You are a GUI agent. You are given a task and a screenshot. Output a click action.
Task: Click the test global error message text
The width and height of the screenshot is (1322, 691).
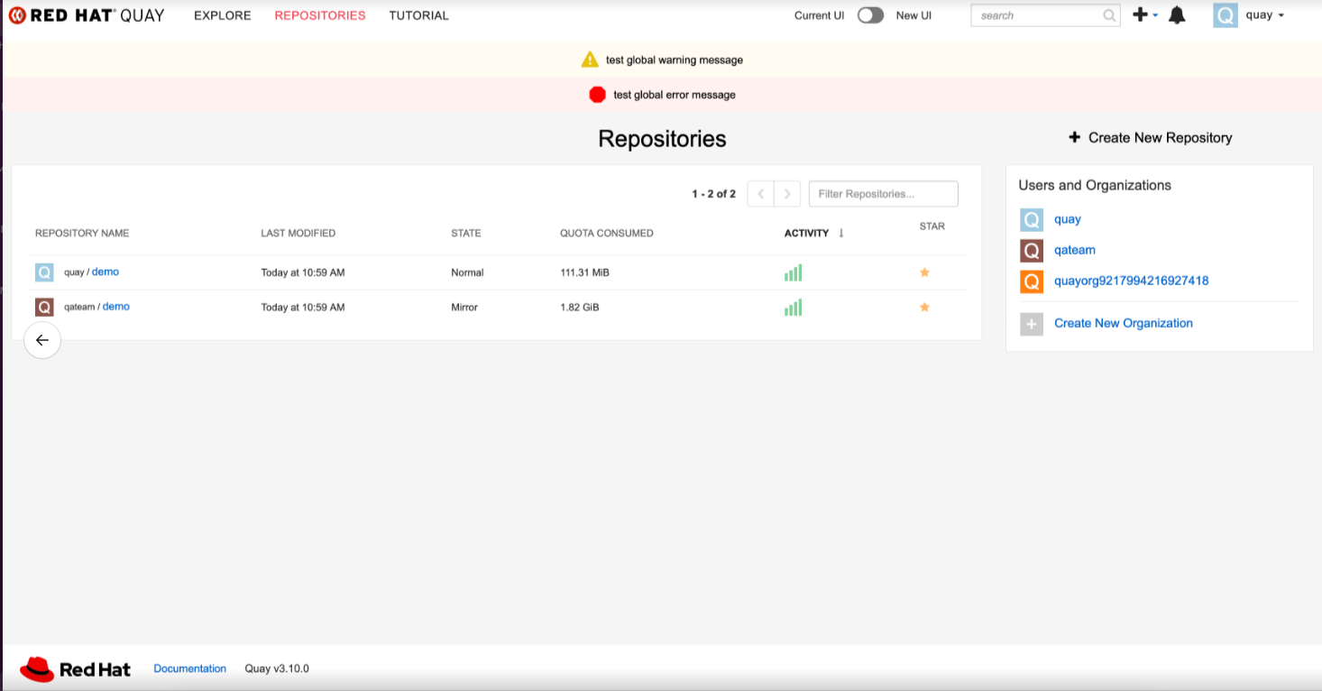[x=675, y=95]
